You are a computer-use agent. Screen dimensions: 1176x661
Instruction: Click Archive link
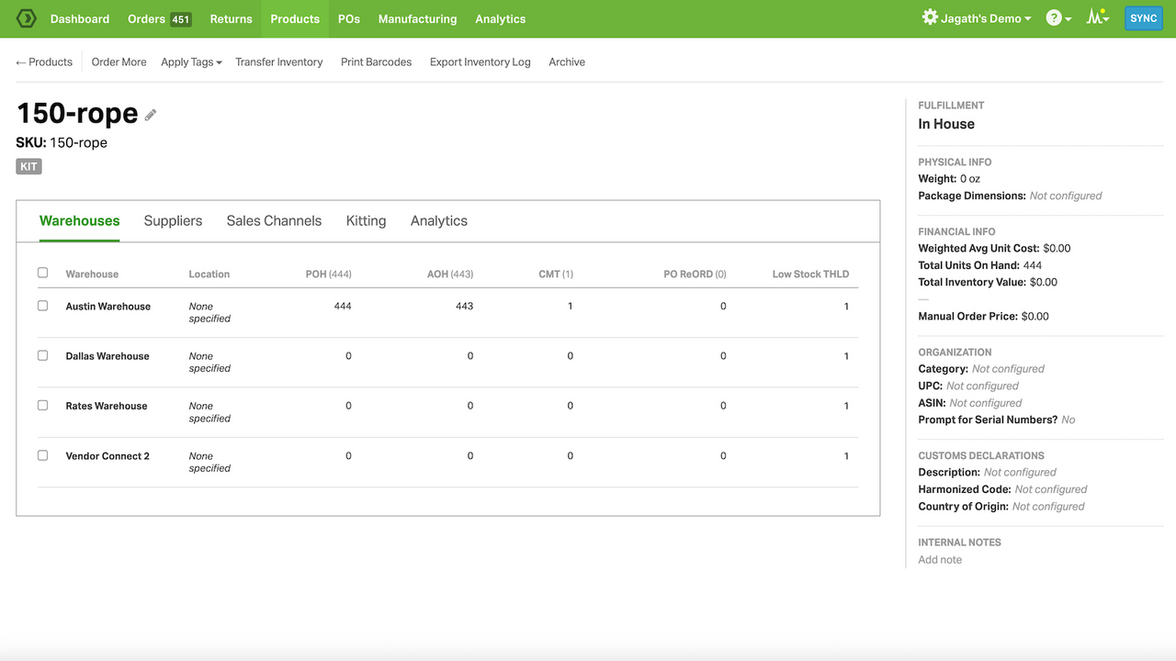(x=567, y=62)
